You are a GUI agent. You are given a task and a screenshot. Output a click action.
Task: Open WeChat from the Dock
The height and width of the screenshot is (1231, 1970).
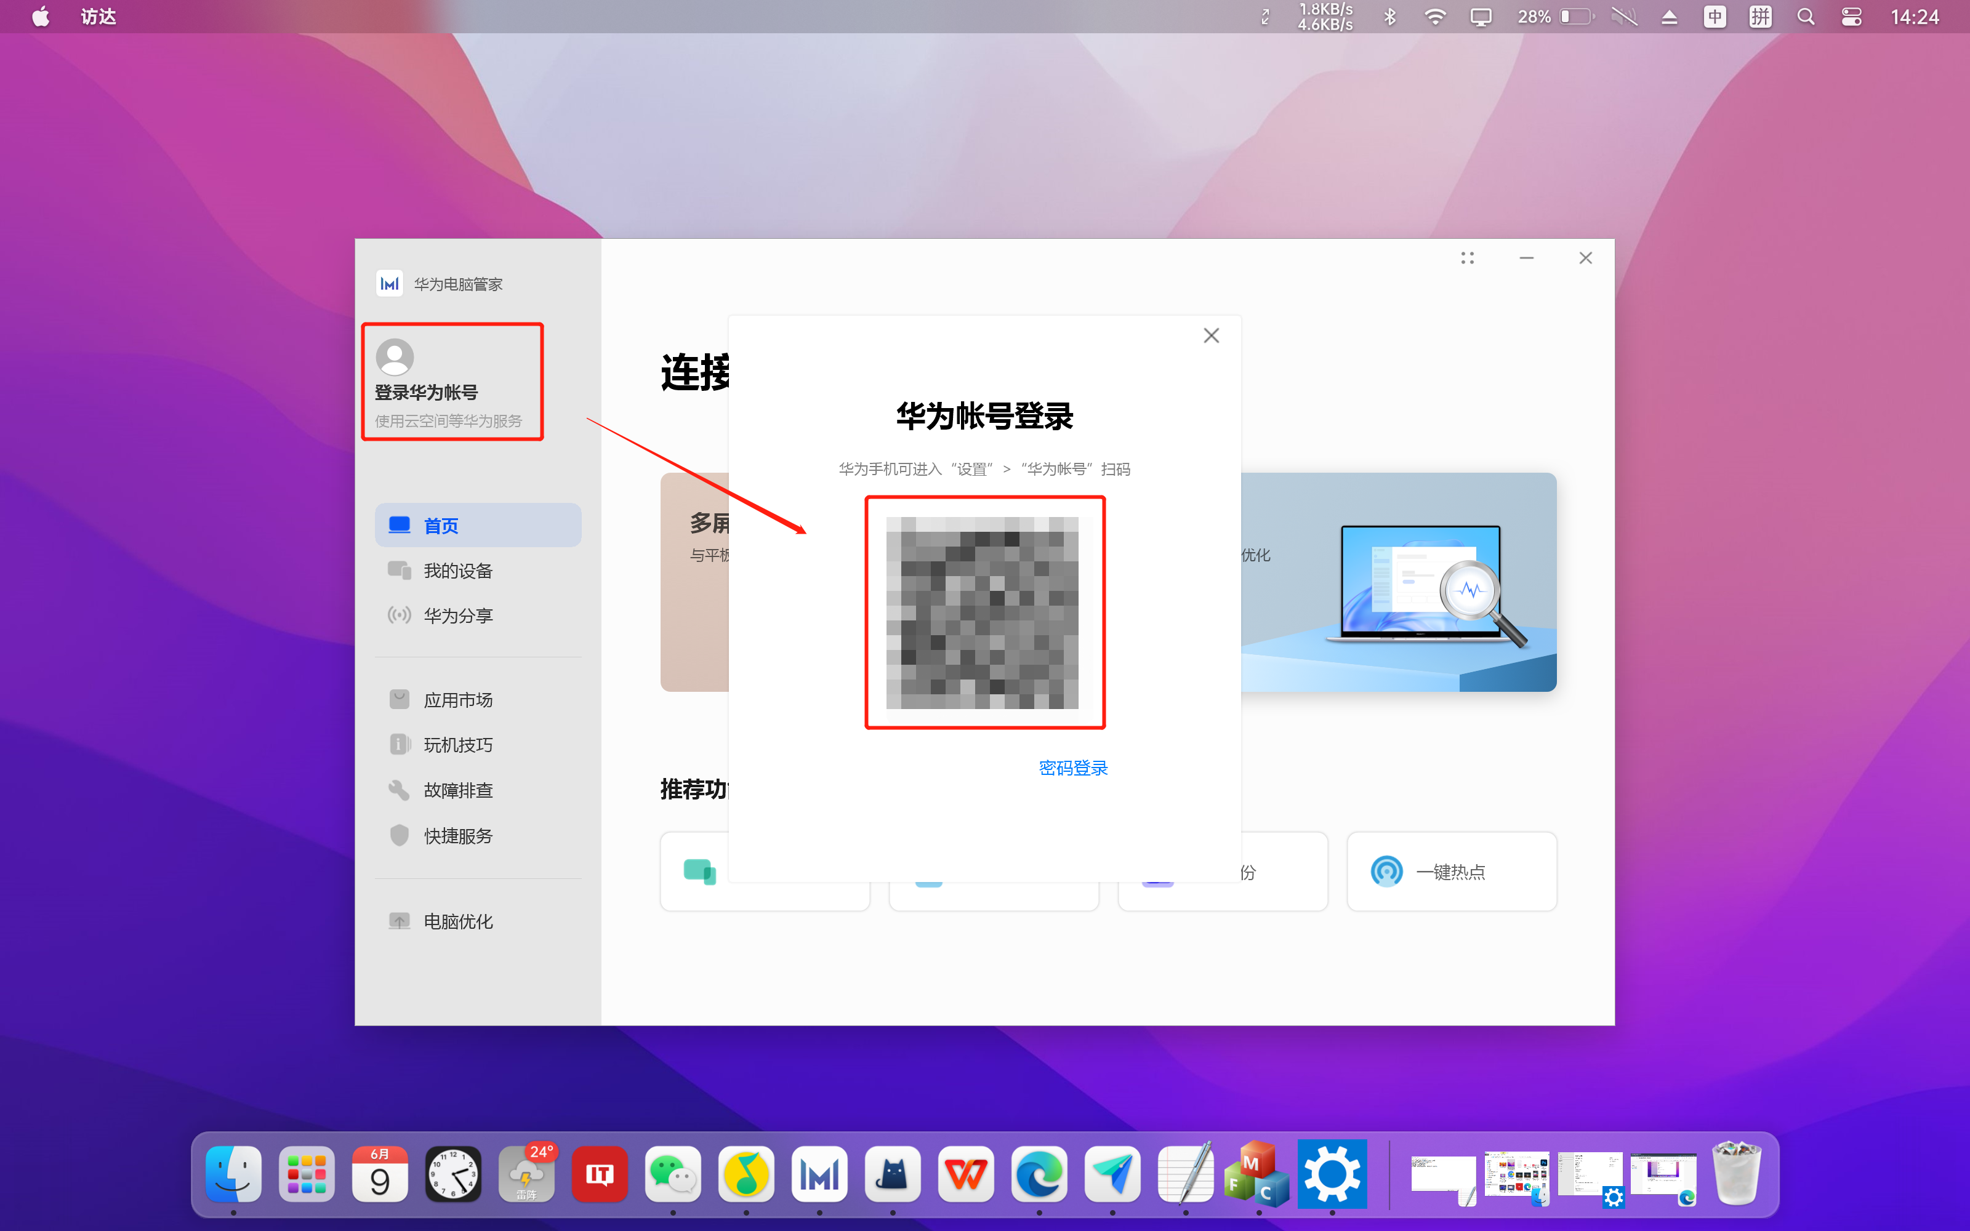click(673, 1173)
